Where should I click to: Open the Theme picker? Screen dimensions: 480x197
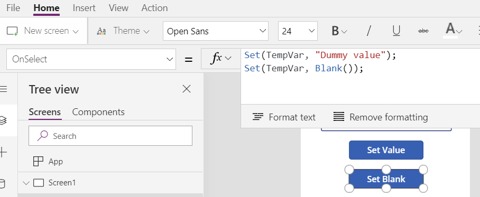click(x=123, y=31)
